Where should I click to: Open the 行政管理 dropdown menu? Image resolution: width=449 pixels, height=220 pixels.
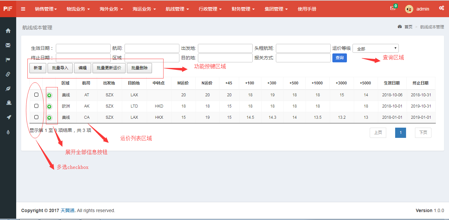[210, 9]
